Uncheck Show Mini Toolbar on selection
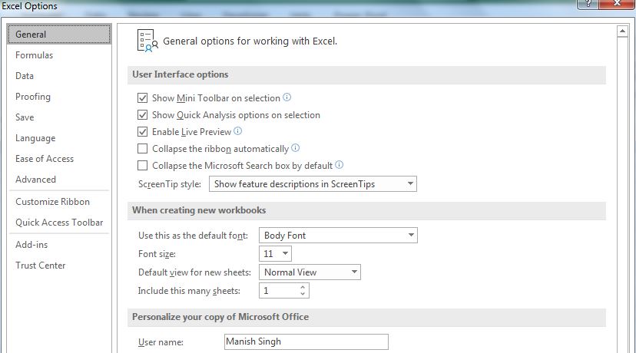The image size is (636, 353). click(x=142, y=97)
